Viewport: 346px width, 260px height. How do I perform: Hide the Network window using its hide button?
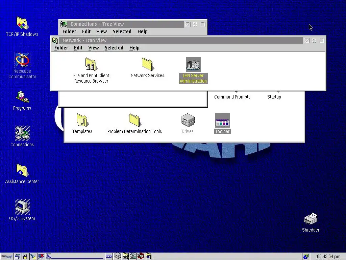point(314,41)
